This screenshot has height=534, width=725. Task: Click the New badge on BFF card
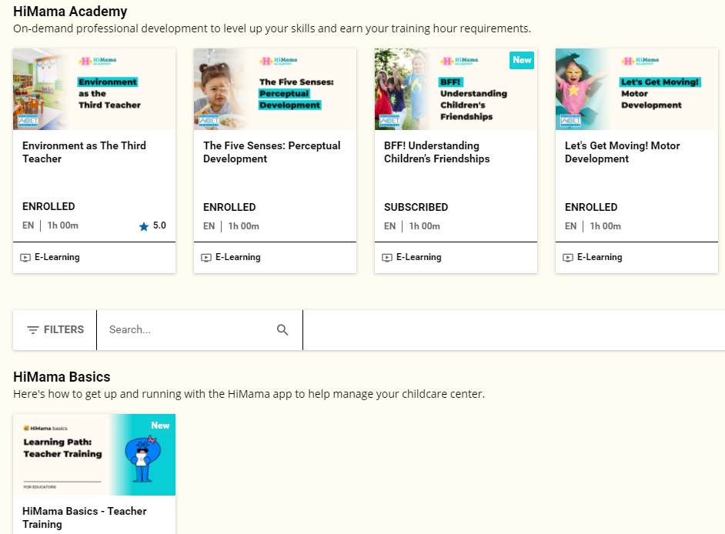522,60
